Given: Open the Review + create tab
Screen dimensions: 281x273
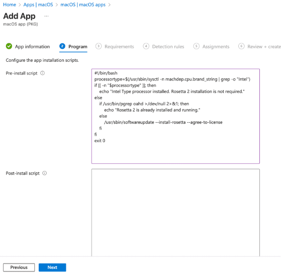Looking at the screenshot, I should (264, 47).
